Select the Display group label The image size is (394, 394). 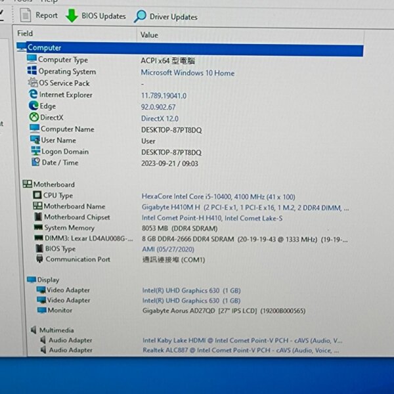point(48,280)
